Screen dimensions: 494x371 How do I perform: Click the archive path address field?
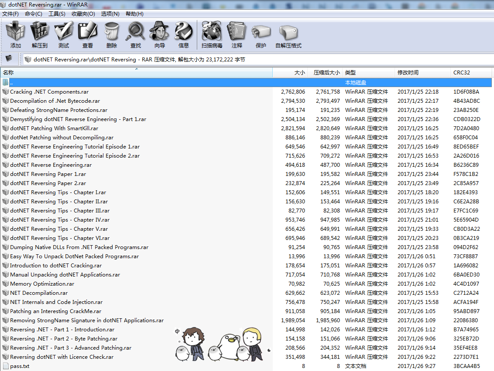click(258, 59)
